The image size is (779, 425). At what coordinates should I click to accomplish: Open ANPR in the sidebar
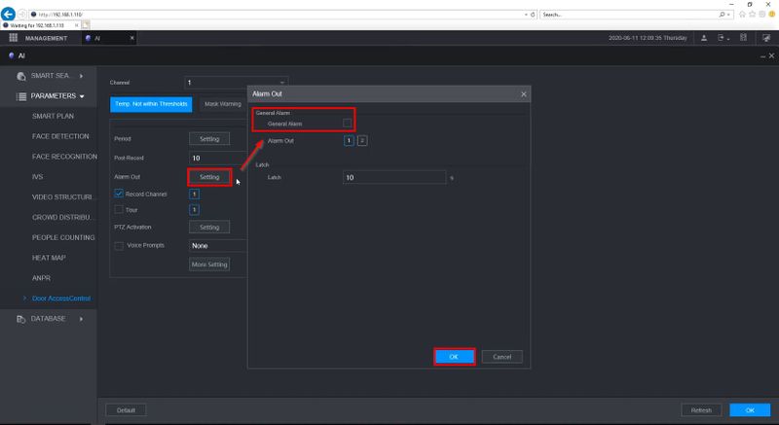(x=41, y=279)
